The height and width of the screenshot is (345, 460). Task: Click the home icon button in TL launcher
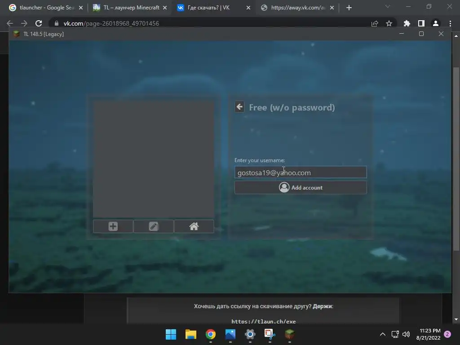[x=194, y=226]
